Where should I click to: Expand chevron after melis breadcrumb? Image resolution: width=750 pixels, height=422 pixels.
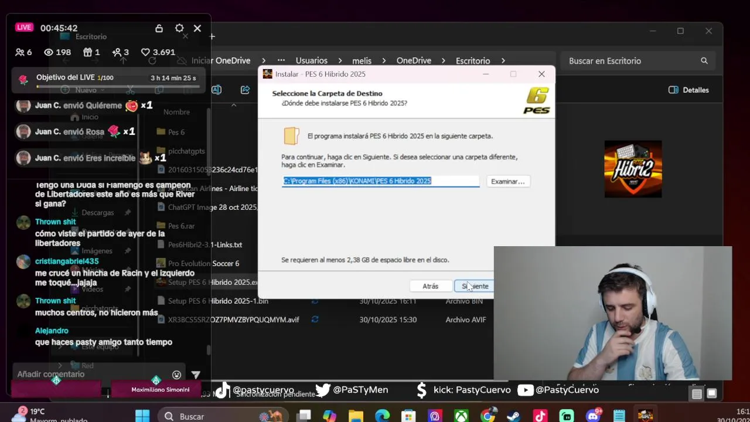tap(384, 61)
